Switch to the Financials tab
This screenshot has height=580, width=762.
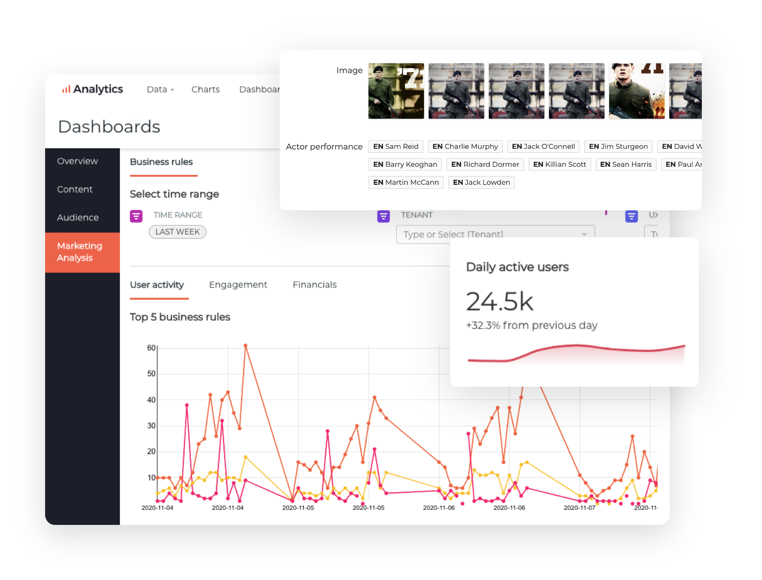[x=314, y=285]
